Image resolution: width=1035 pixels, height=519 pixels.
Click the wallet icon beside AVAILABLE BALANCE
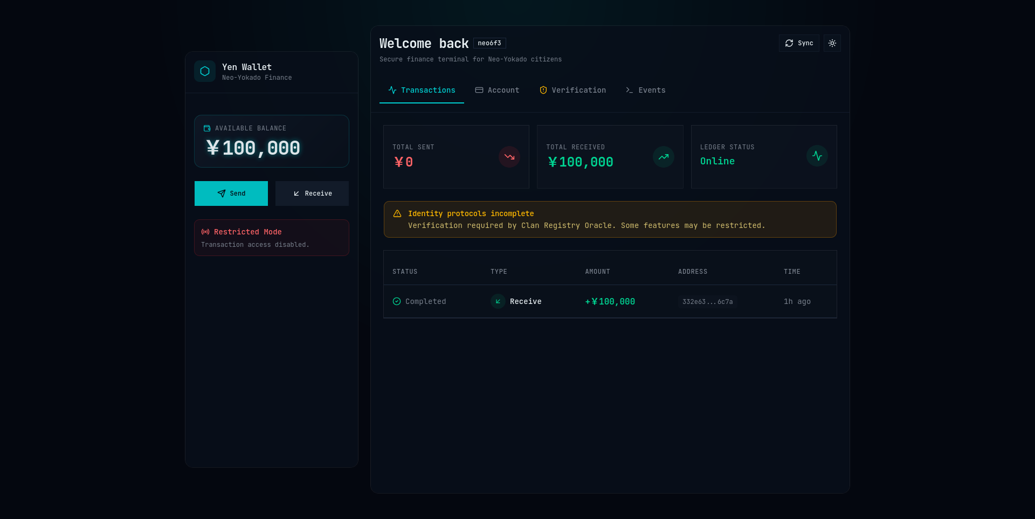click(208, 128)
